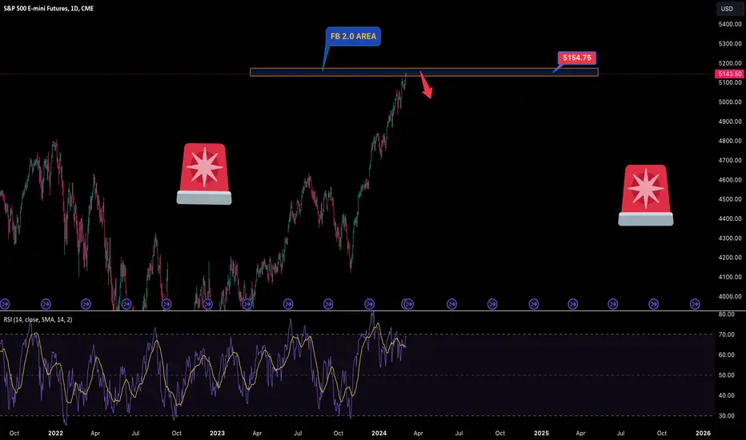Viewport: 746px width, 440px height.
Task: Click the 4400.00 price axis label
Action: (730, 219)
